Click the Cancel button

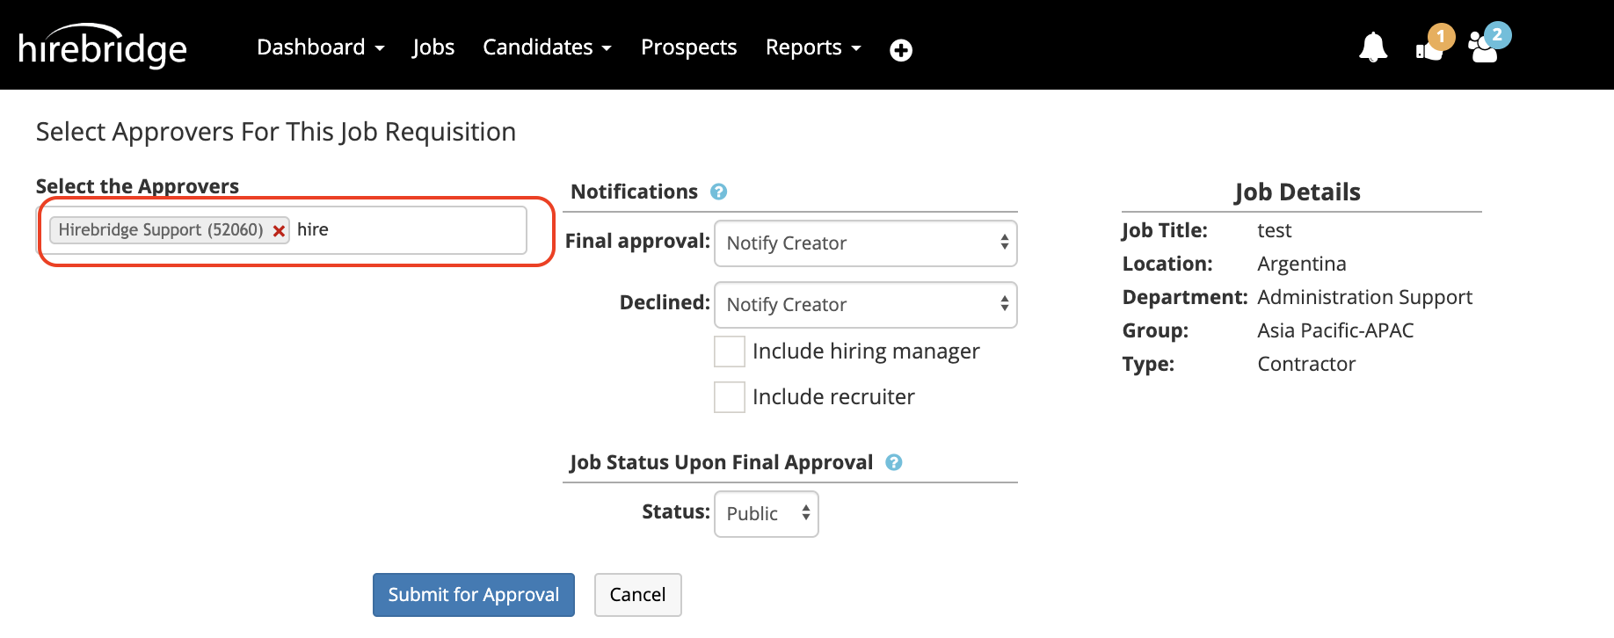pos(637,595)
